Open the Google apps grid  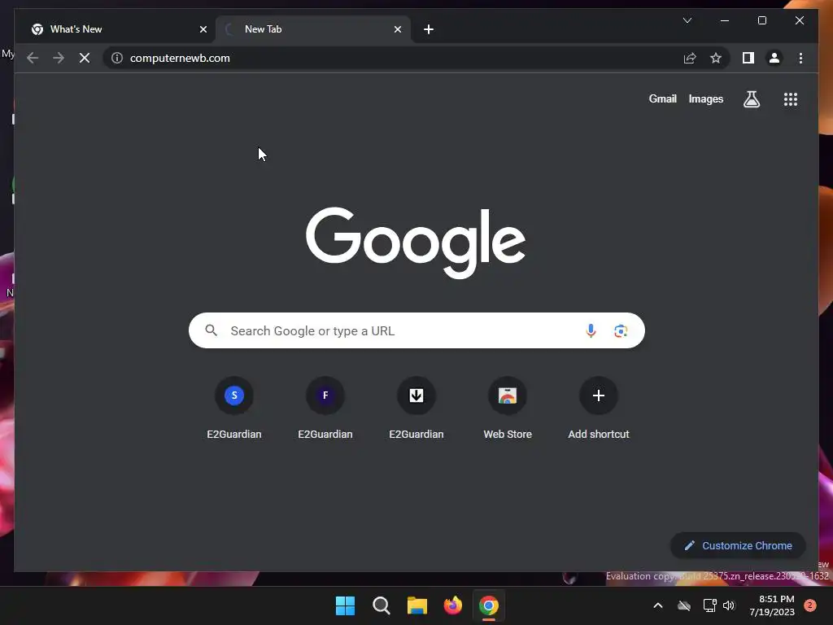(x=791, y=98)
